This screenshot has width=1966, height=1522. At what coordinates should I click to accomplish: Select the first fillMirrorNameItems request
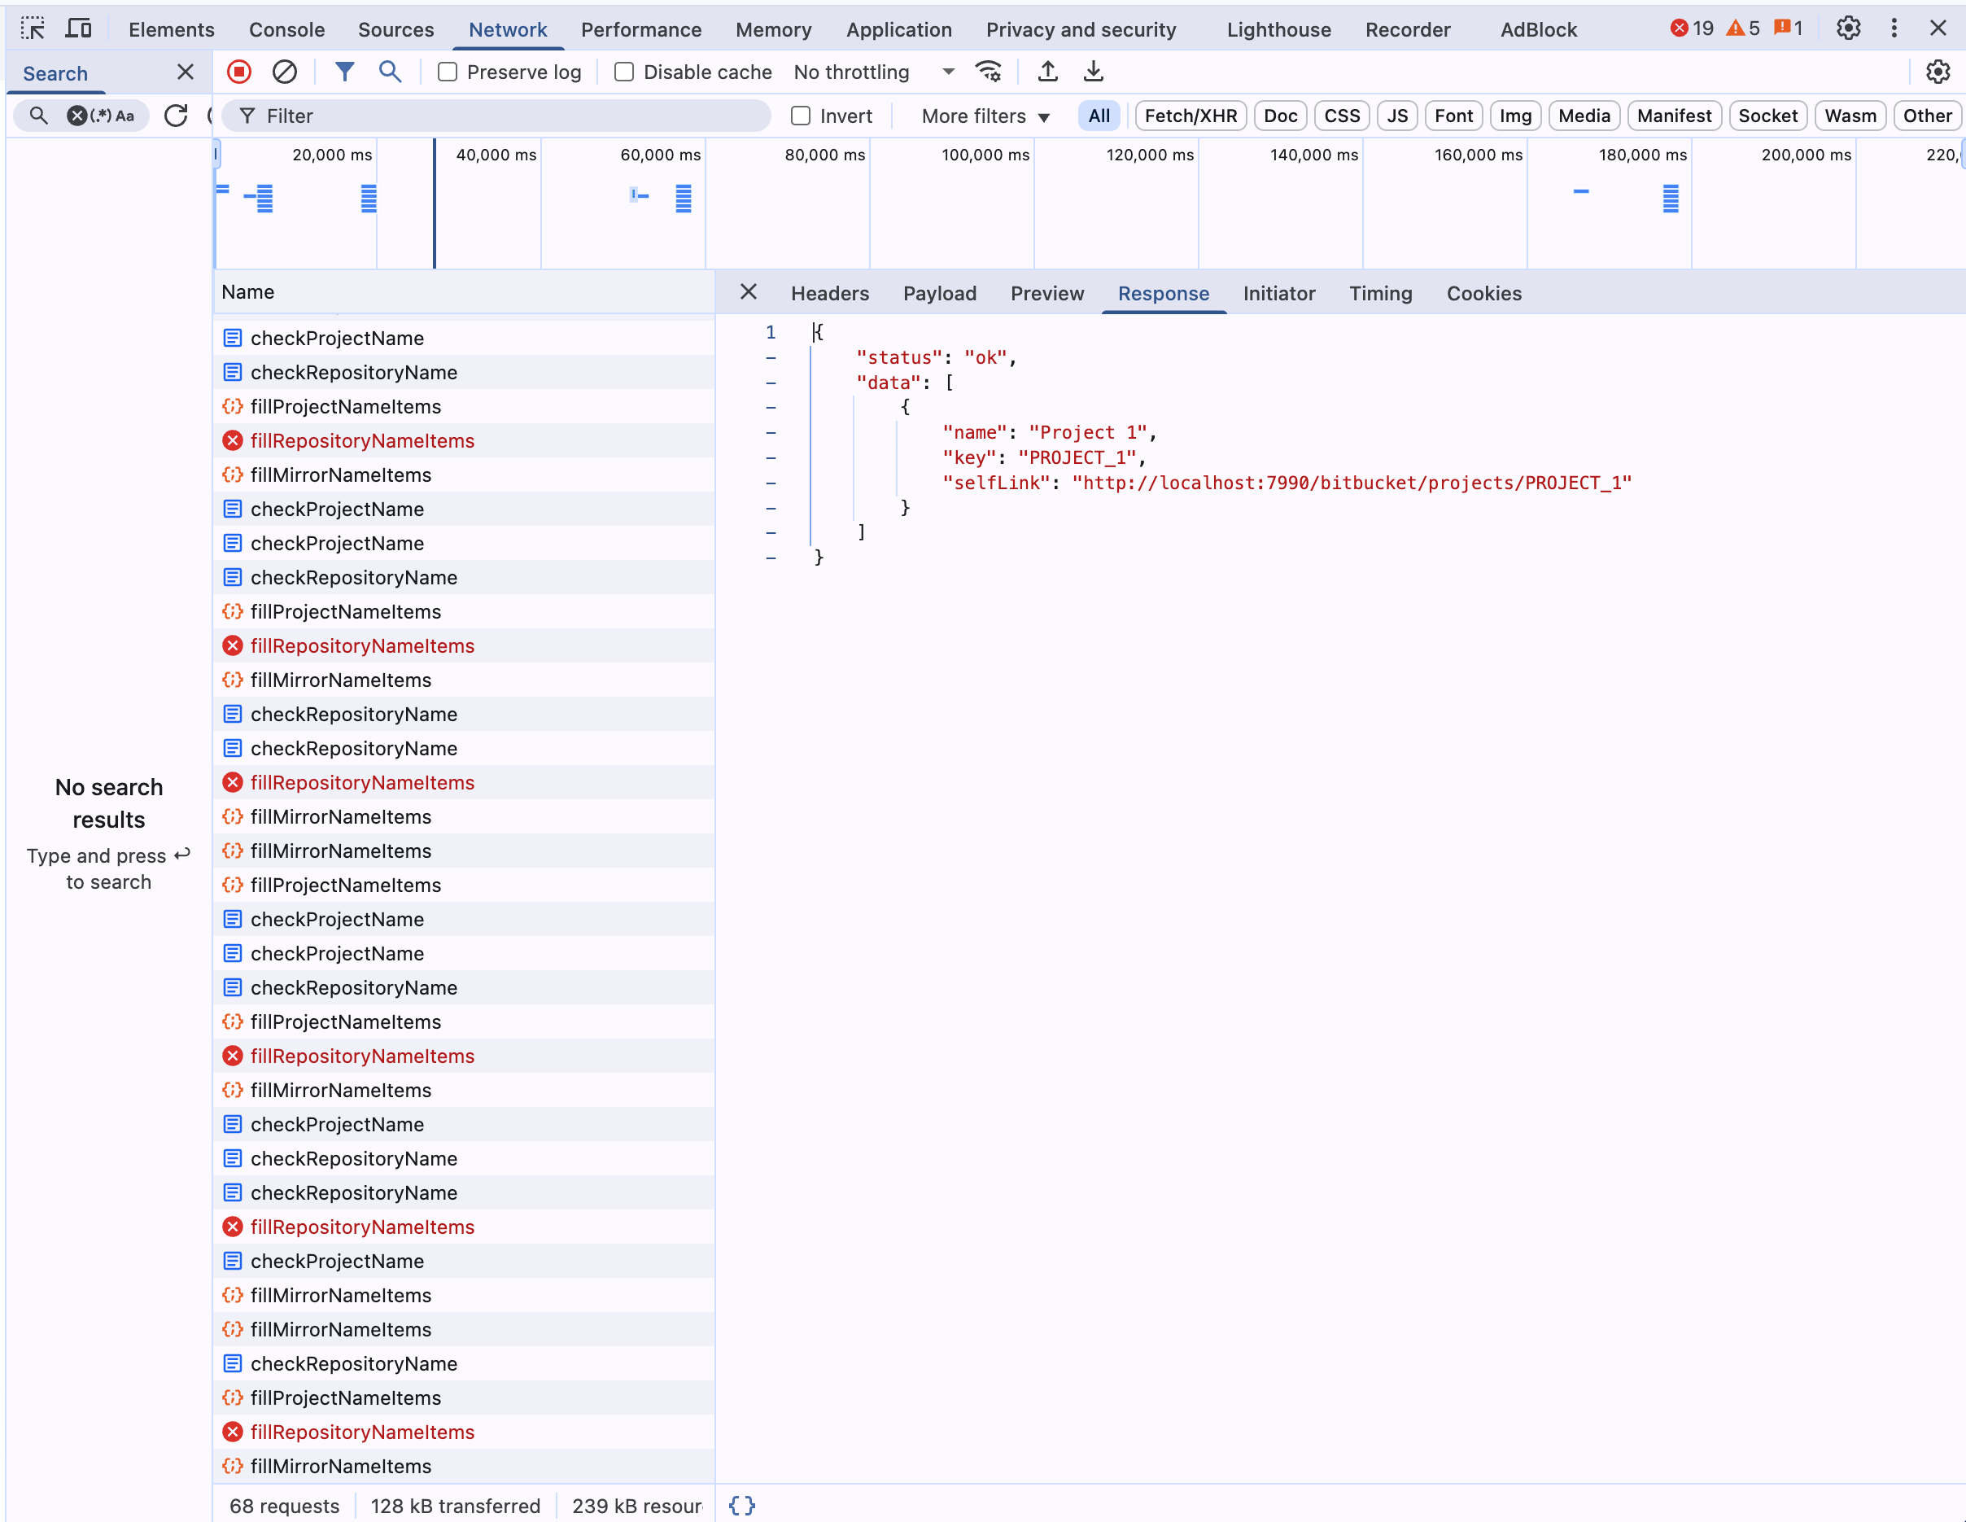tap(464, 475)
